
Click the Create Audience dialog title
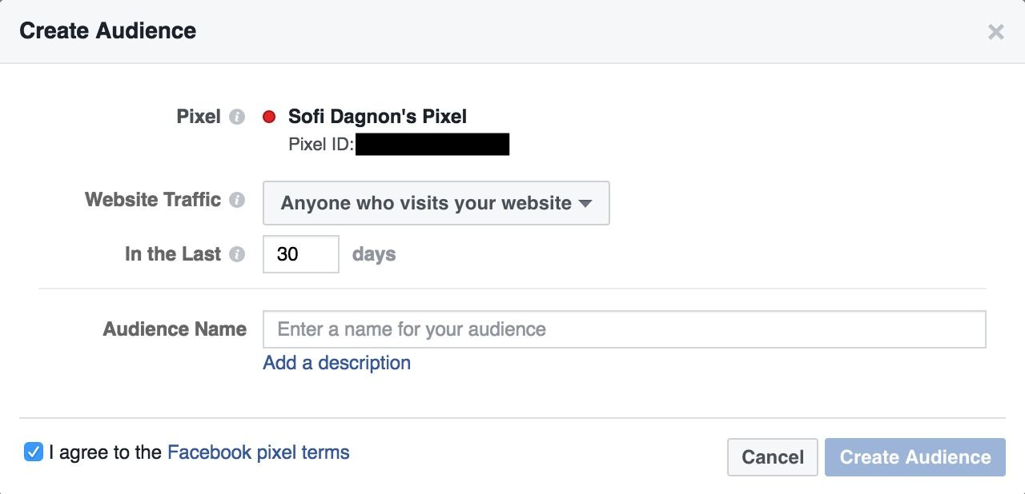(x=108, y=31)
